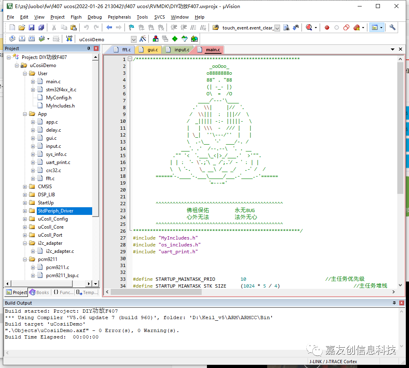Select stm32f4xx_it.c in project tree
Viewport: 409px width, 368px height.
(x=61, y=90)
